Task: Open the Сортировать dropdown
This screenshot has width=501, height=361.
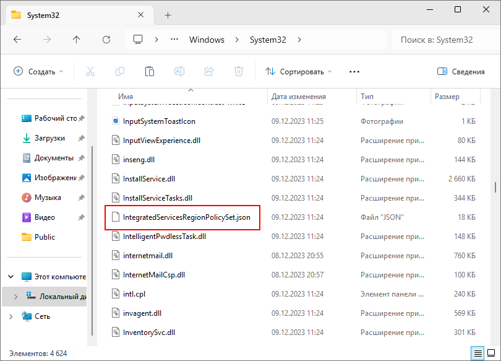Action: click(x=298, y=72)
